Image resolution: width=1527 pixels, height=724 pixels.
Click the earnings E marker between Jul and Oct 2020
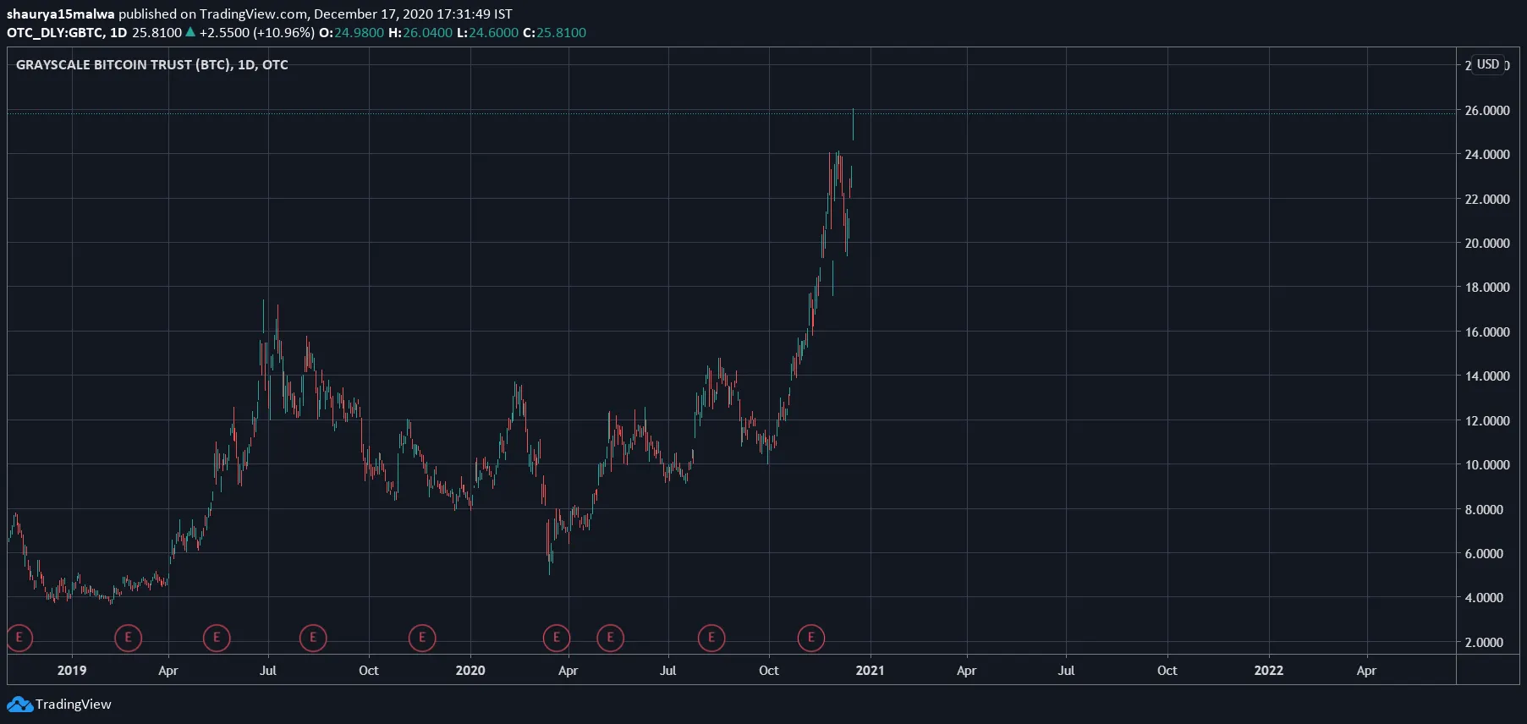coord(711,638)
